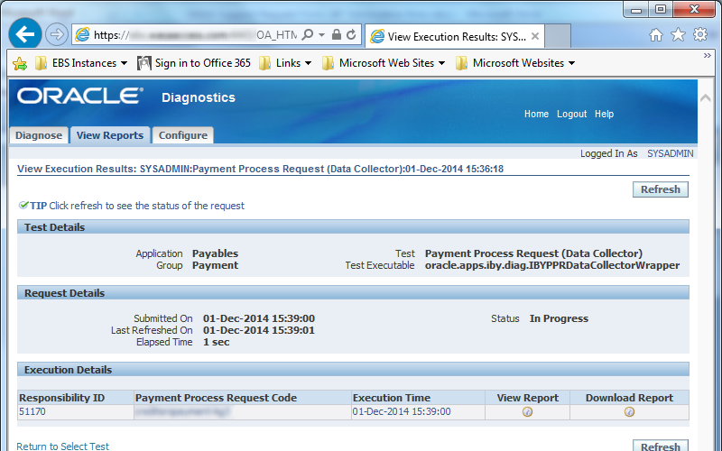This screenshot has height=451, width=722.
Task: Click the top Refresh button
Action: (x=661, y=189)
